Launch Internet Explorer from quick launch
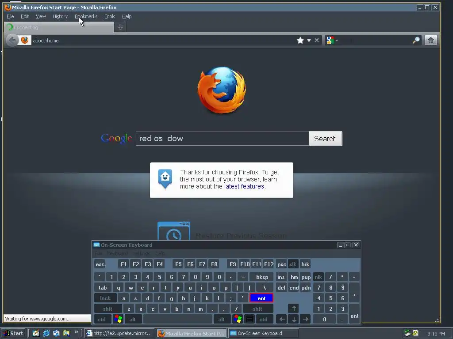 (x=46, y=333)
